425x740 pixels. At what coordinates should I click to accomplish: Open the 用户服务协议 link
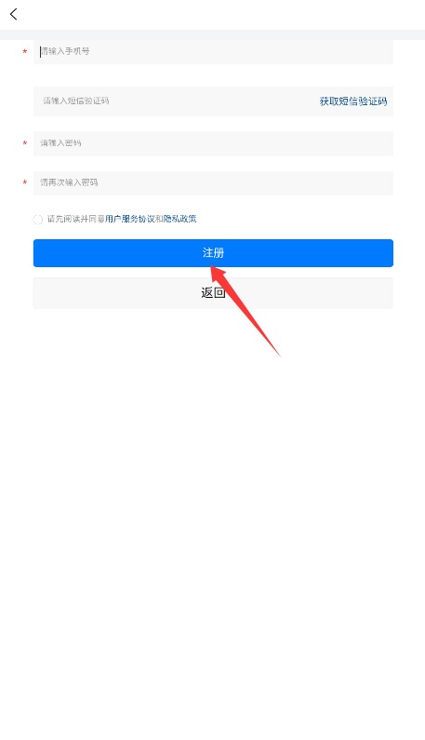tap(129, 219)
